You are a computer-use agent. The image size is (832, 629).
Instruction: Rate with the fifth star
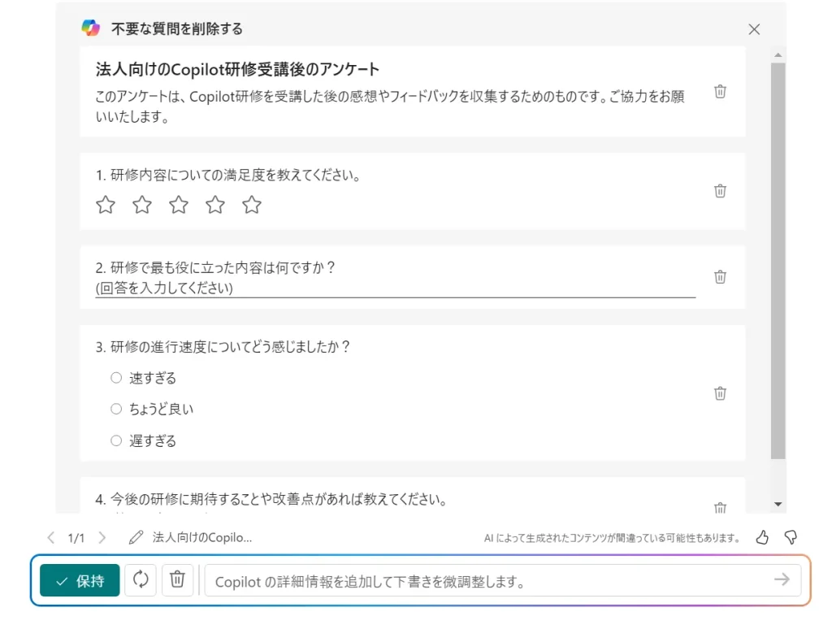[252, 205]
